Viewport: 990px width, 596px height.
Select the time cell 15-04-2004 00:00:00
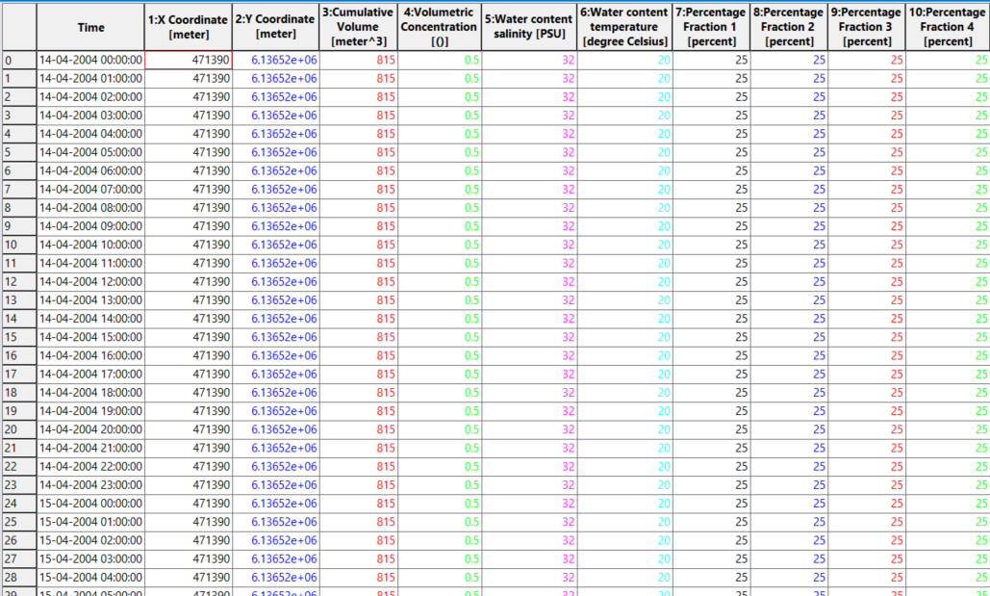[x=90, y=504]
